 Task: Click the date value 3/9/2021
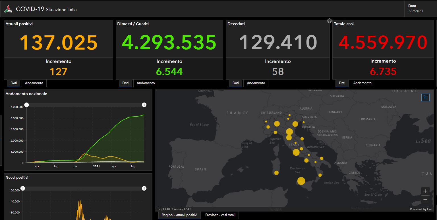click(x=416, y=11)
